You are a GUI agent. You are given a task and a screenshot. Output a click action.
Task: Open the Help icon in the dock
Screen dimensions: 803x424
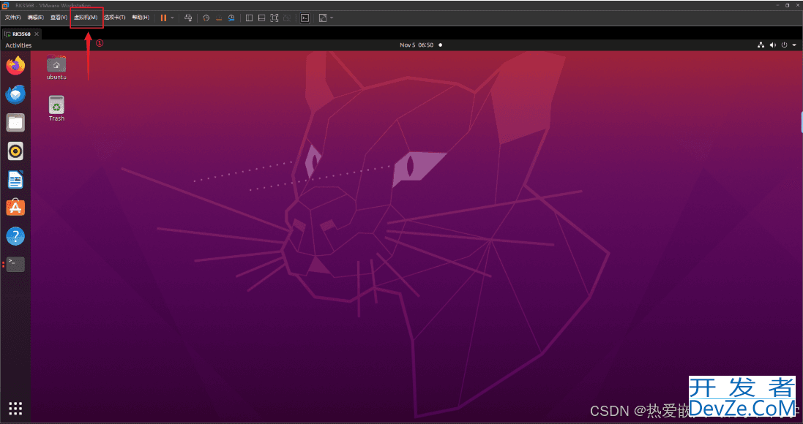(15, 236)
